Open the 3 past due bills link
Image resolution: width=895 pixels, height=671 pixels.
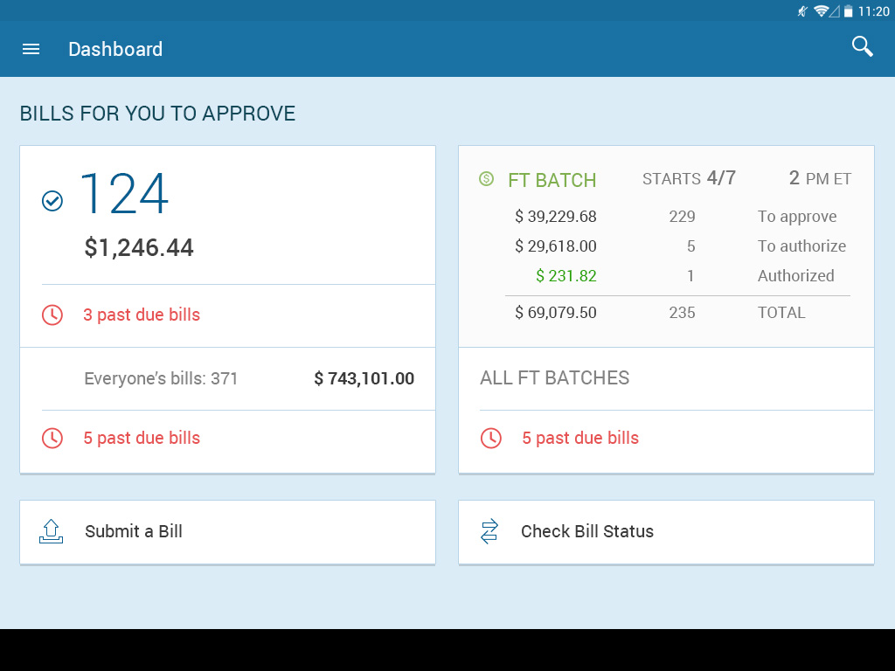coord(142,315)
